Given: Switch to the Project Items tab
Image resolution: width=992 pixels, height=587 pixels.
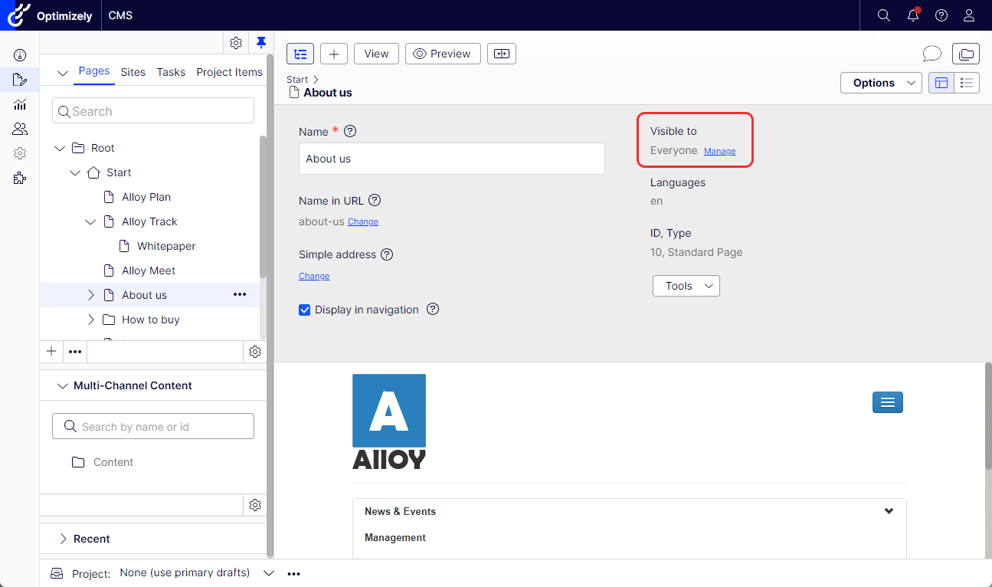Looking at the screenshot, I should click(x=229, y=72).
